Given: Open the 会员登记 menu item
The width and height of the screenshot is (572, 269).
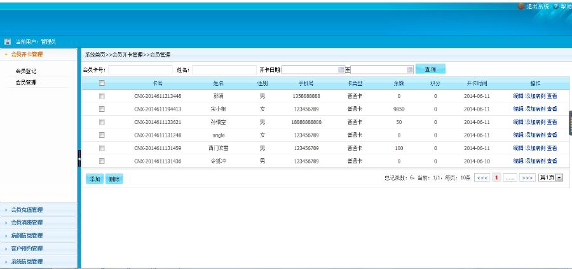Looking at the screenshot, I should 26,71.
